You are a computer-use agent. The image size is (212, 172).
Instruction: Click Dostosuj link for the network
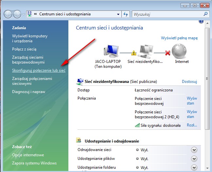(x=189, y=82)
